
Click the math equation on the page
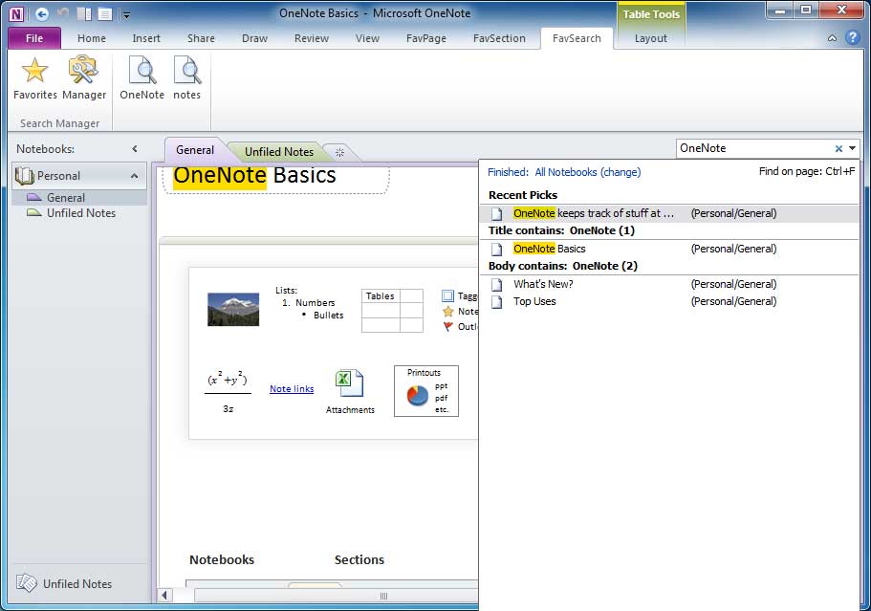pyautogui.click(x=228, y=392)
